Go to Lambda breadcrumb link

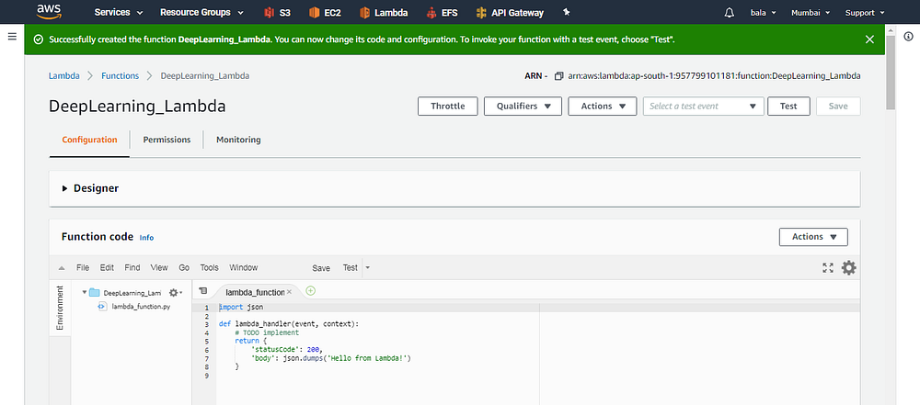click(64, 75)
